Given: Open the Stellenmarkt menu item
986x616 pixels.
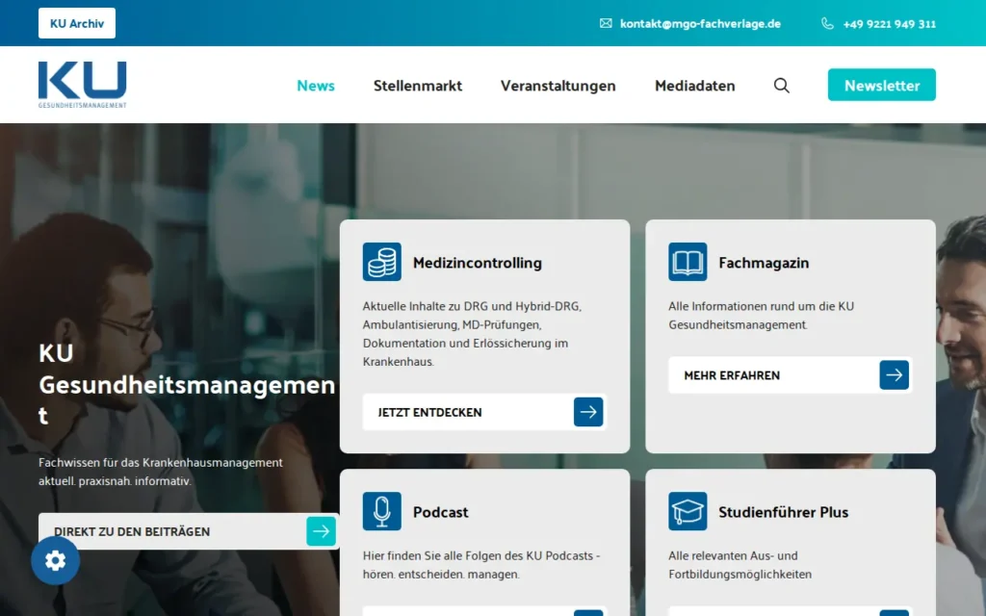Looking at the screenshot, I should (418, 86).
